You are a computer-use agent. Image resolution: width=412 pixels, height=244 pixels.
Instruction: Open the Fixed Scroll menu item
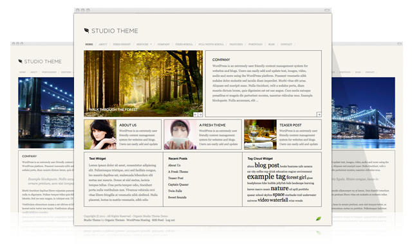coord(184,44)
